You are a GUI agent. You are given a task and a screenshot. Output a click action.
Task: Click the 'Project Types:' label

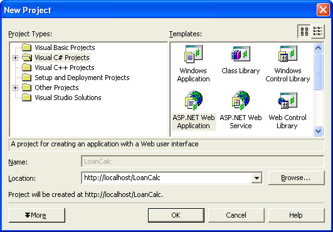point(30,34)
